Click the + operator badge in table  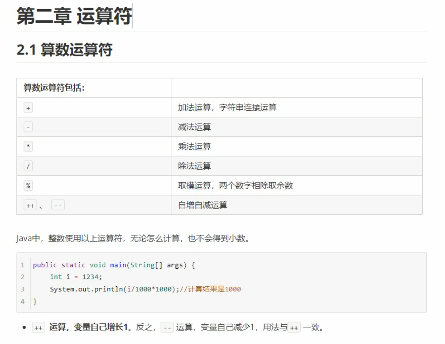[28, 107]
